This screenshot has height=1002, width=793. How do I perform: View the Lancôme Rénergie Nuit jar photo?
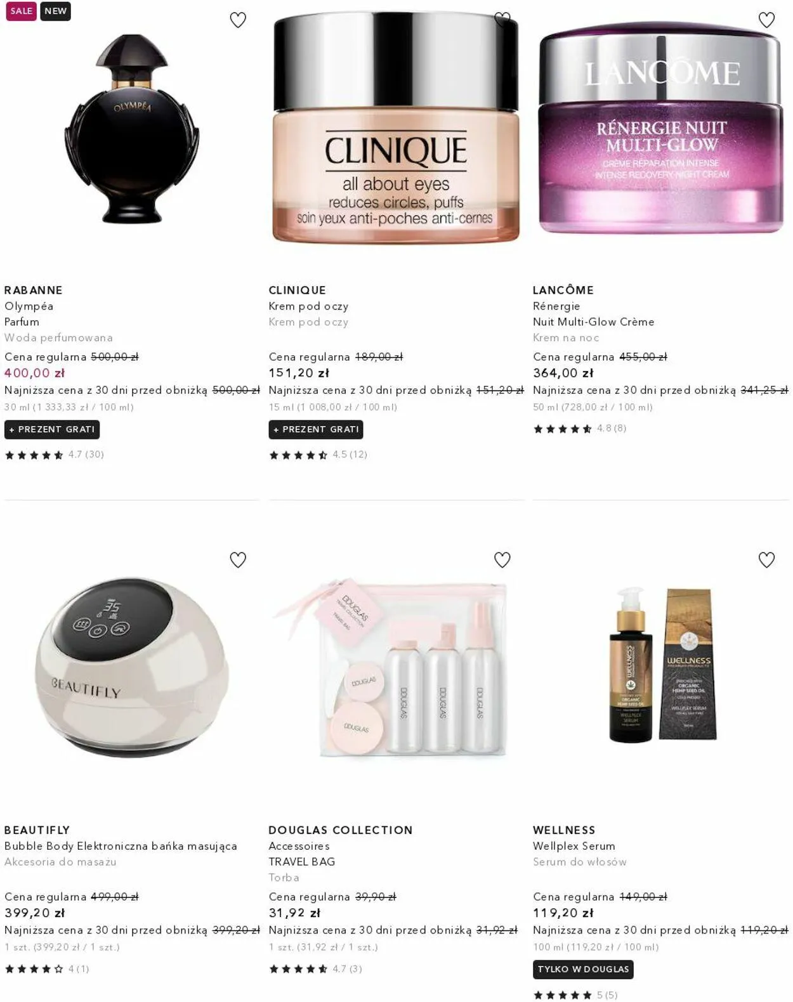pos(660,130)
